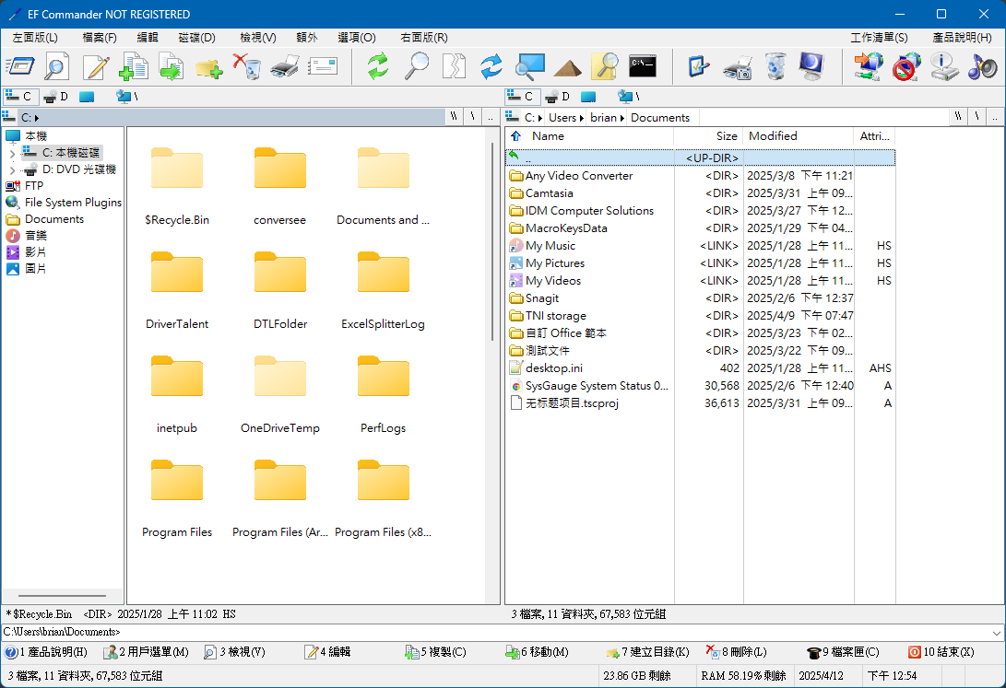The height and width of the screenshot is (688, 1006).
Task: Click the music note media player icon
Action: point(982,66)
